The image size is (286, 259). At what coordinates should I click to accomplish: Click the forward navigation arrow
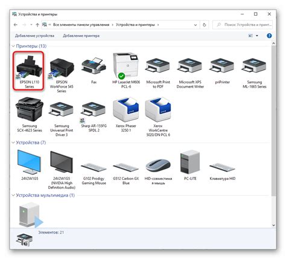[x=24, y=25]
